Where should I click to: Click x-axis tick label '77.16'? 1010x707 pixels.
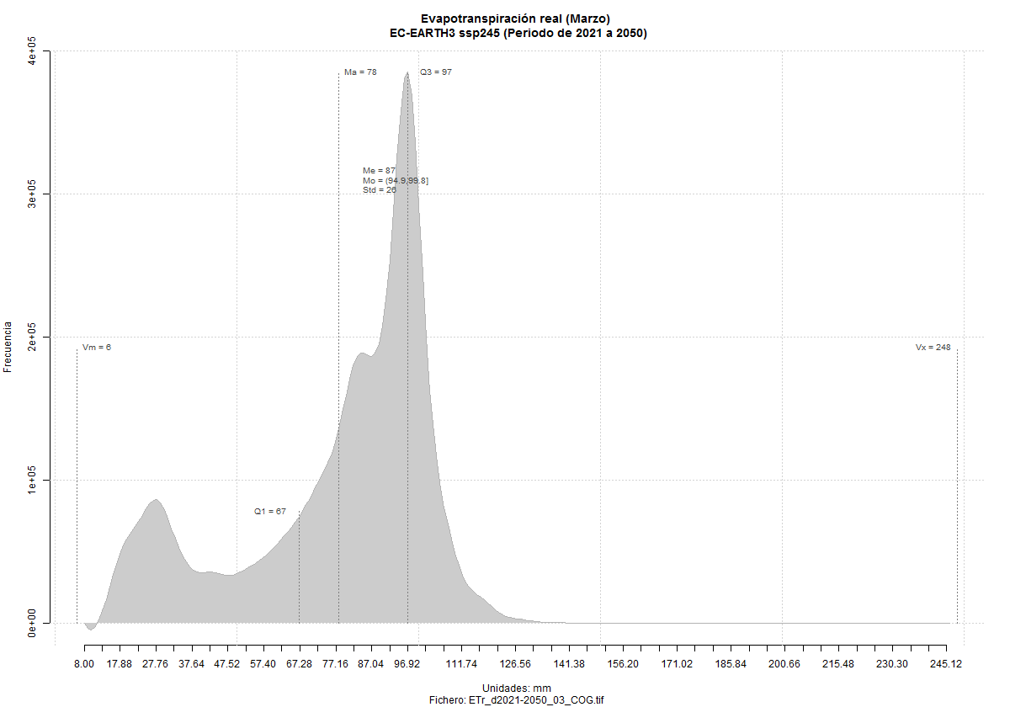point(335,664)
